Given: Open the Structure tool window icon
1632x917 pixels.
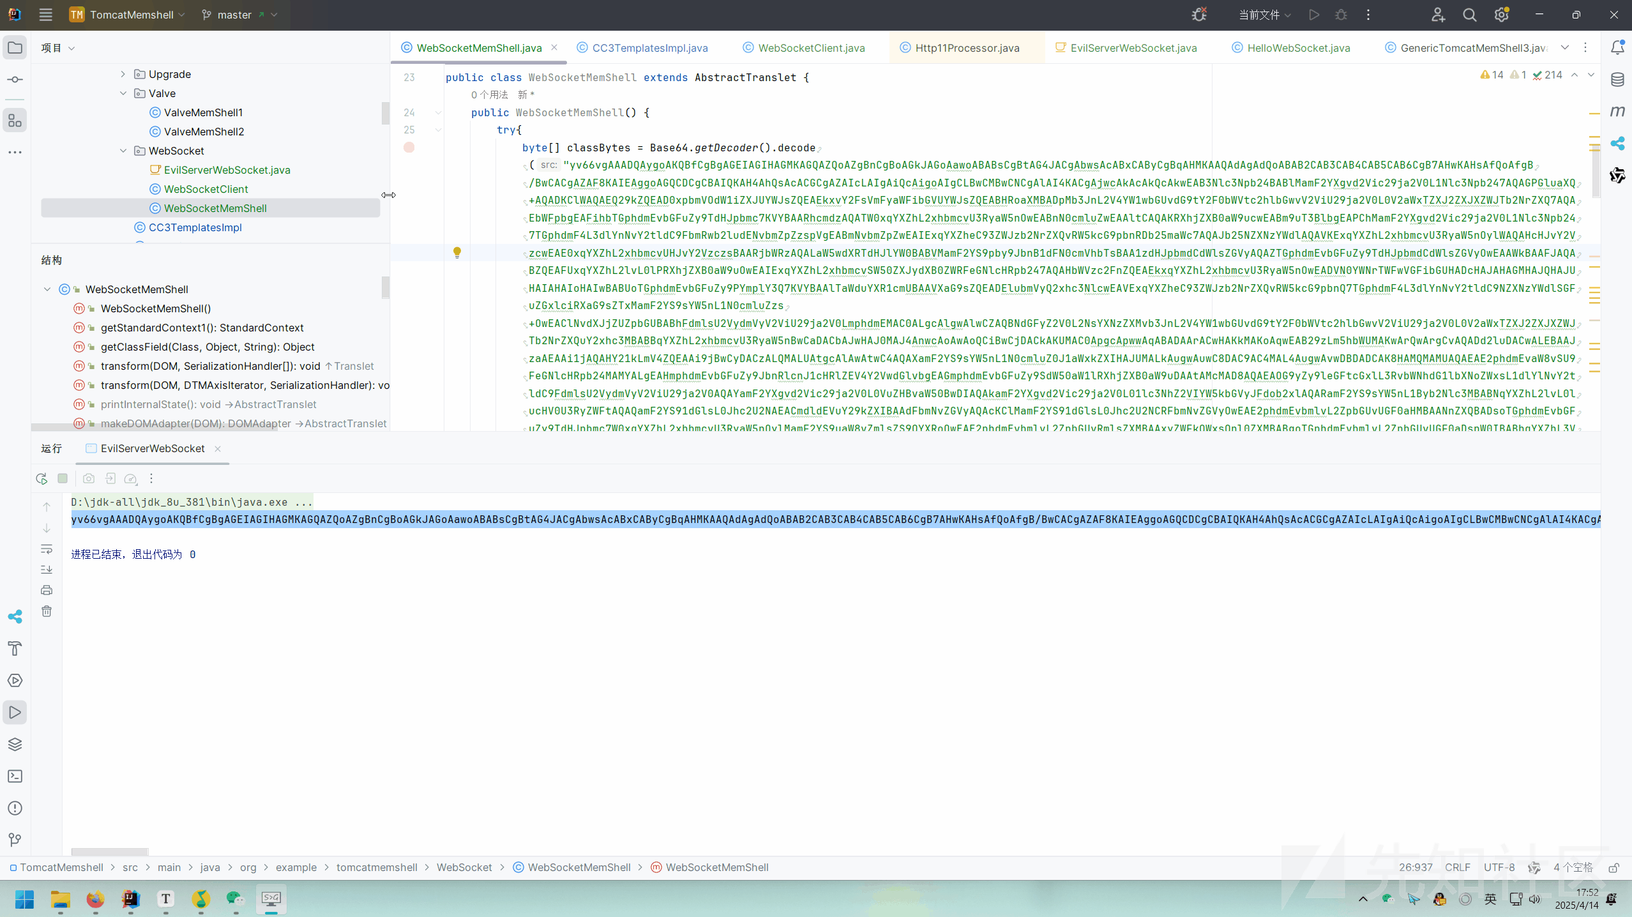Looking at the screenshot, I should [15, 121].
